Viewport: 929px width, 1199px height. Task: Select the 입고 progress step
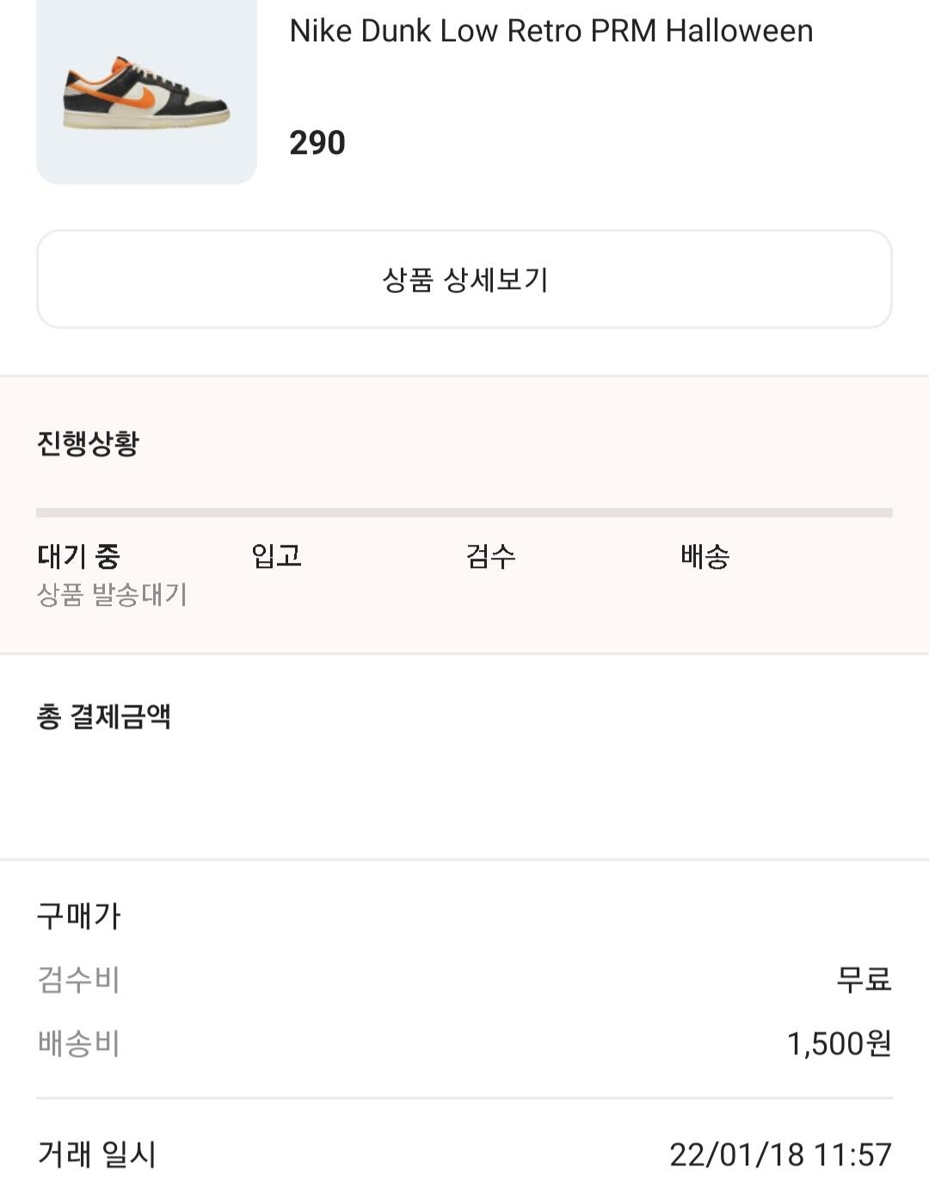pos(276,556)
